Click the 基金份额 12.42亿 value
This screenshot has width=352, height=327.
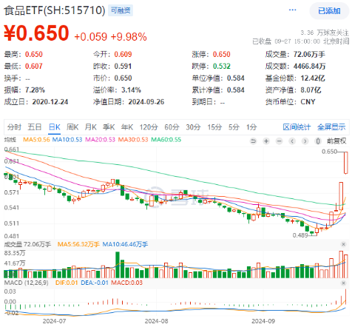pyautogui.click(x=313, y=78)
